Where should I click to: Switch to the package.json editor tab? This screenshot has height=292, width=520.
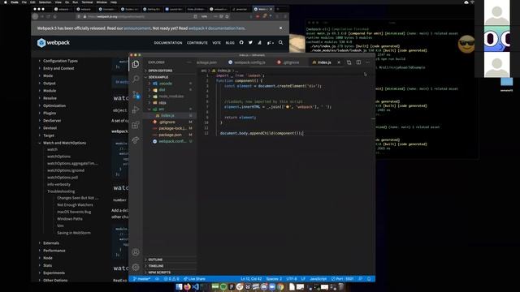tap(206, 62)
